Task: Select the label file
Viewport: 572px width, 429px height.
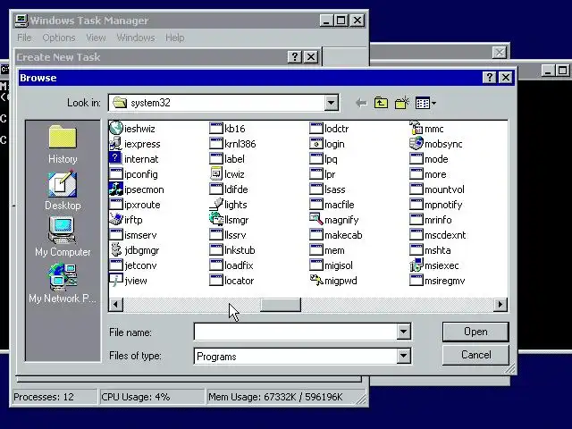Action: pyautogui.click(x=227, y=159)
